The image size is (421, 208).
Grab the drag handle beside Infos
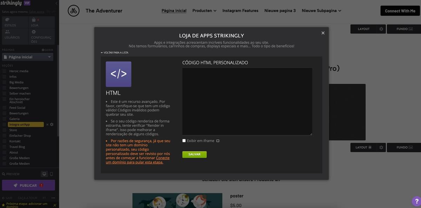coord(5,77)
